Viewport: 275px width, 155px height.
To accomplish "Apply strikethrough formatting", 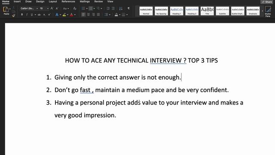I will pyautogui.click(x=39, y=15).
